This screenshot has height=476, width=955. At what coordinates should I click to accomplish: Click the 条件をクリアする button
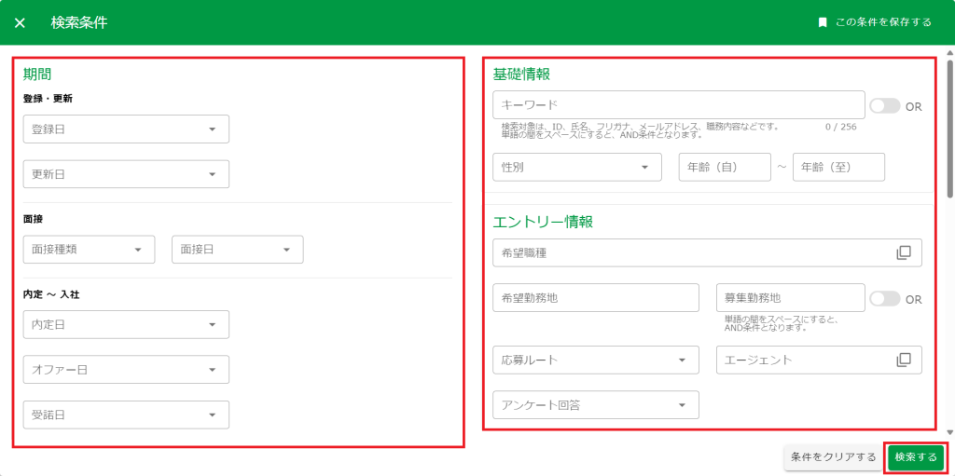coord(833,457)
